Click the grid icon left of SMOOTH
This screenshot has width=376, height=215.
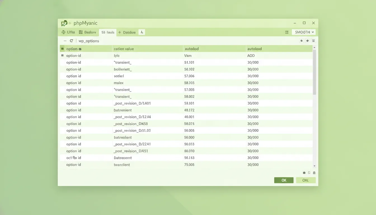[287, 32]
